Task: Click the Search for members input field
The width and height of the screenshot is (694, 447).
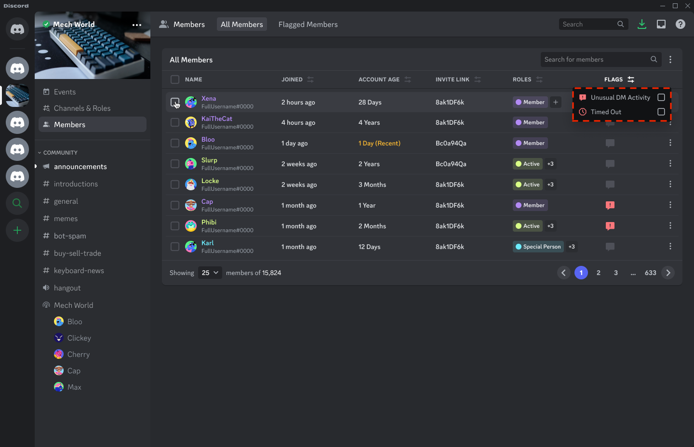Action: [593, 59]
